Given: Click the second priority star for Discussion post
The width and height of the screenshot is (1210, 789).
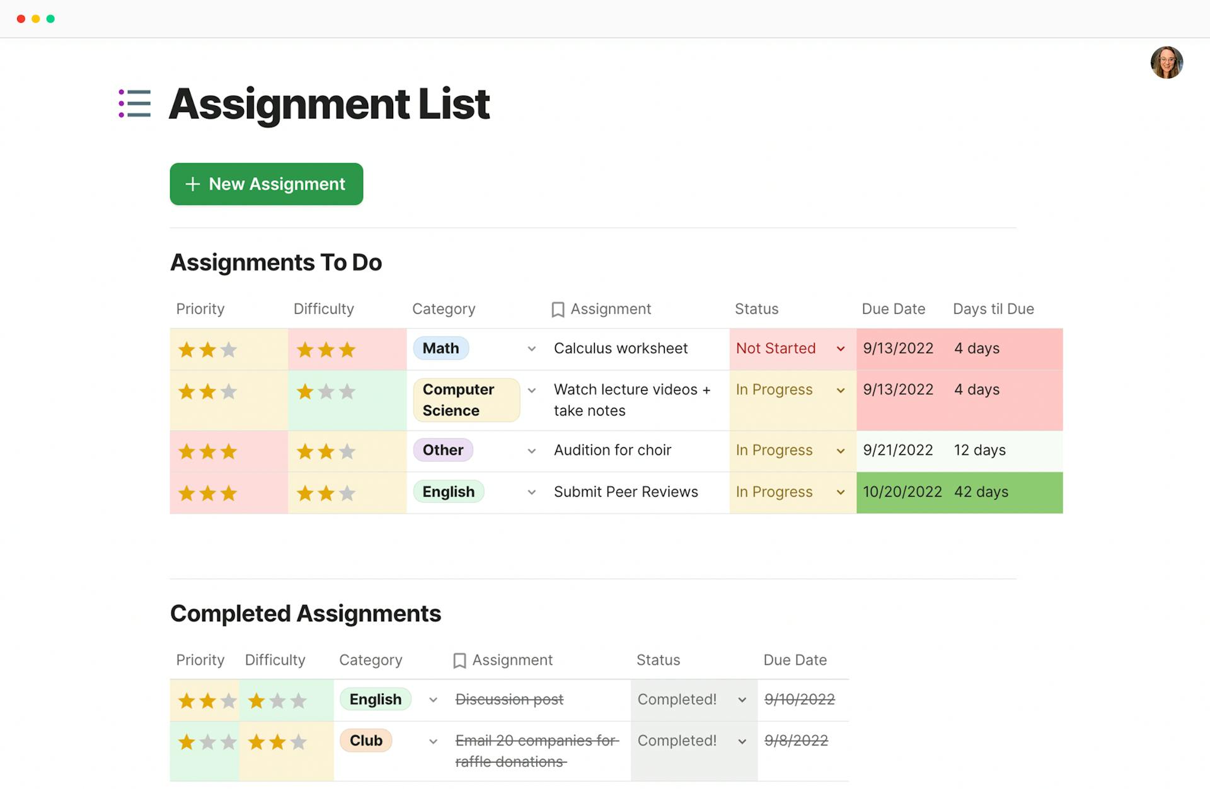Looking at the screenshot, I should pos(205,700).
